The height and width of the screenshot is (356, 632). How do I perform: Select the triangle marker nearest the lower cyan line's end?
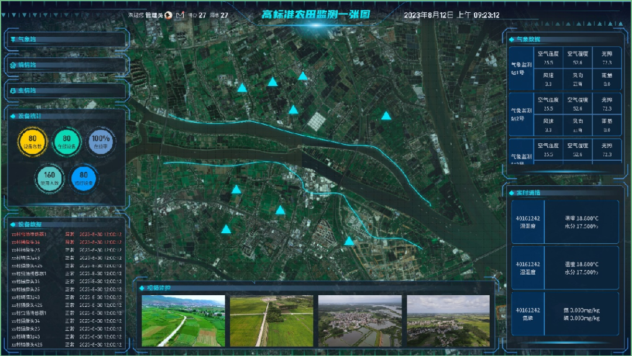pyautogui.click(x=349, y=241)
